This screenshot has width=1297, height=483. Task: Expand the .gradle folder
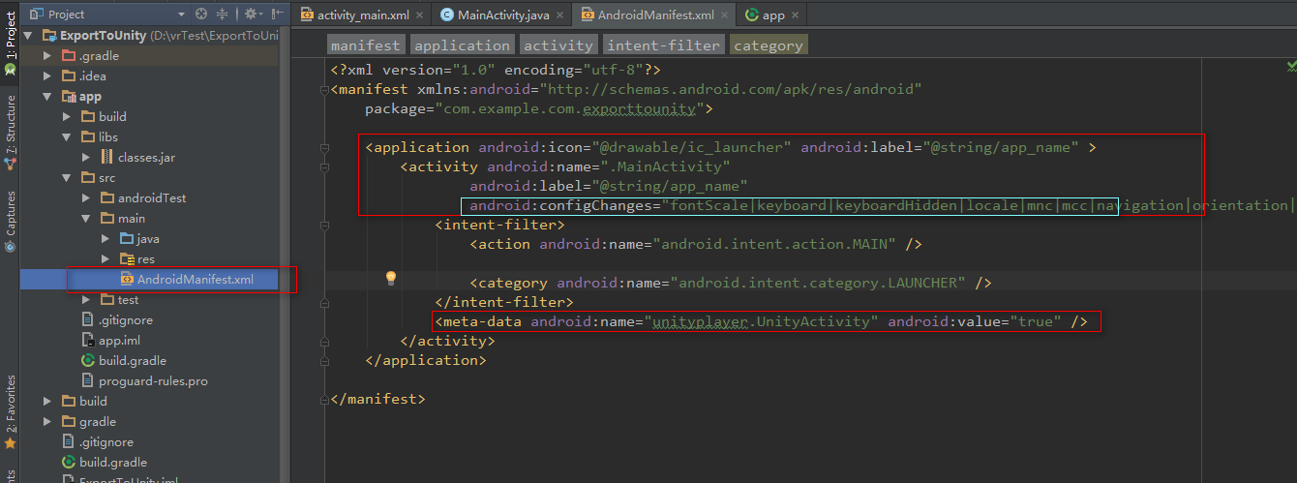tap(46, 56)
